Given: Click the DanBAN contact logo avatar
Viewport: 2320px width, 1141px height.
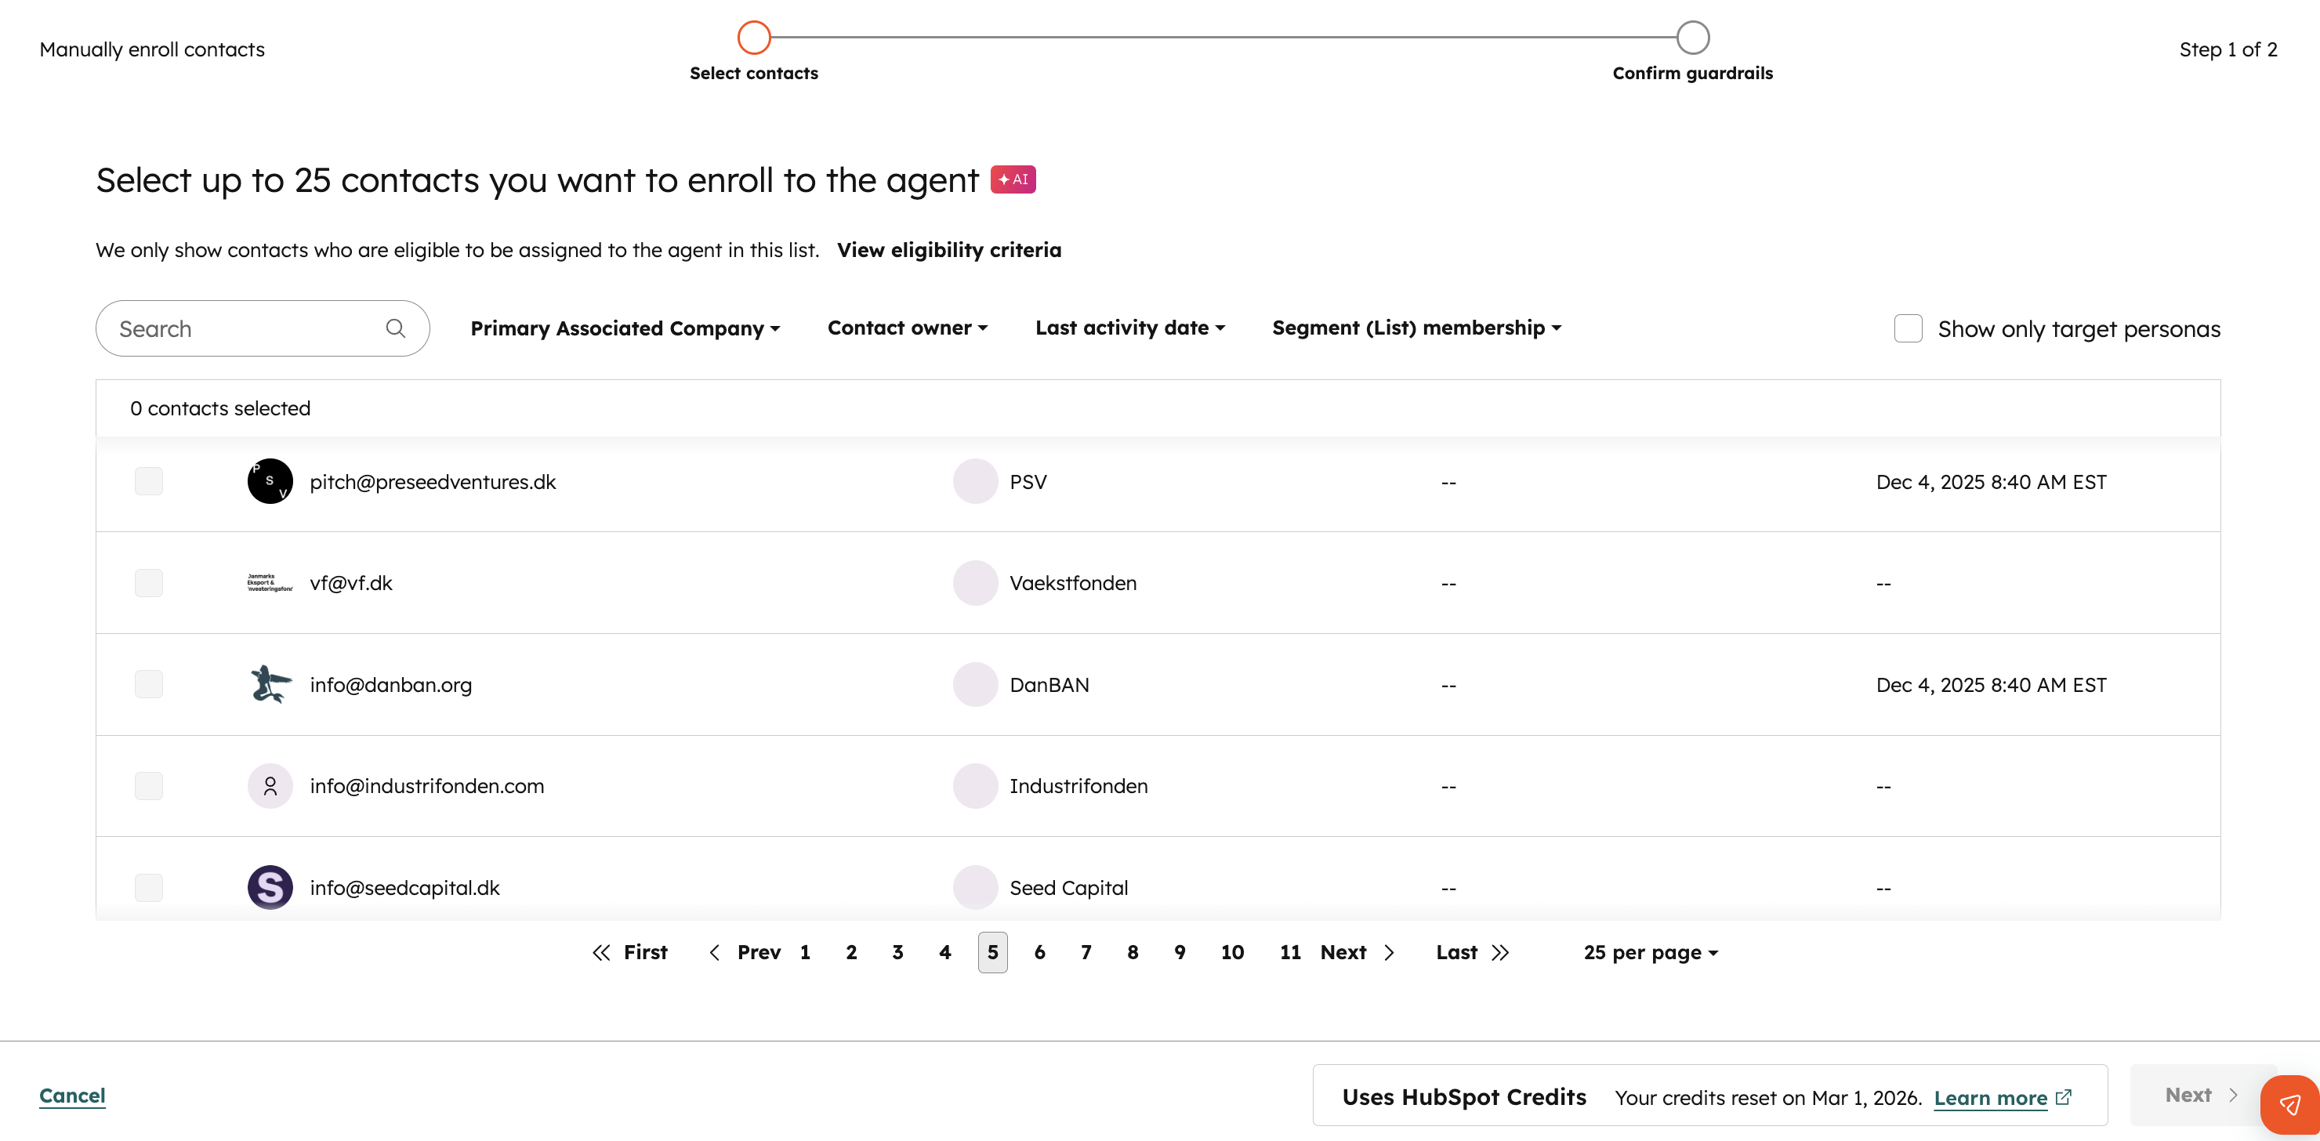Looking at the screenshot, I should [x=270, y=684].
